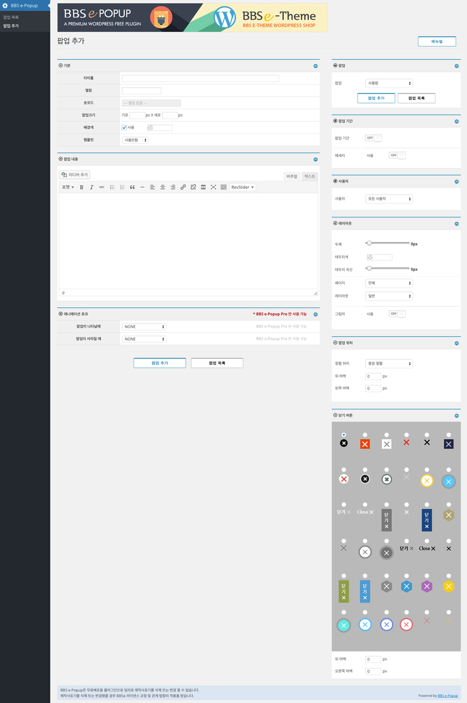Insert a blockquote in popup content
Image resolution: width=467 pixels, height=703 pixels.
pos(132,187)
